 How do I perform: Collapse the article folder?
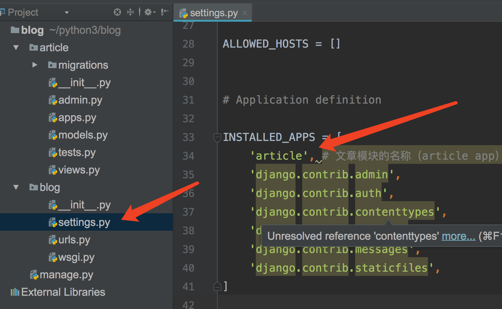coord(16,48)
